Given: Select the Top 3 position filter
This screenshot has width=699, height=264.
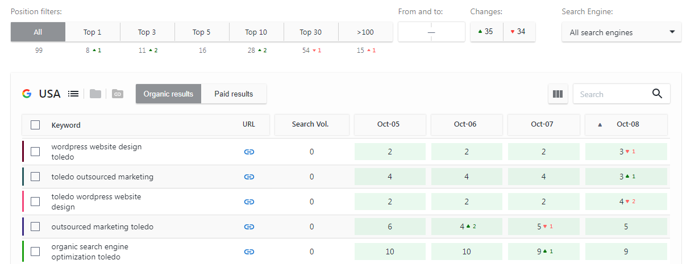Looking at the screenshot, I should click(147, 32).
